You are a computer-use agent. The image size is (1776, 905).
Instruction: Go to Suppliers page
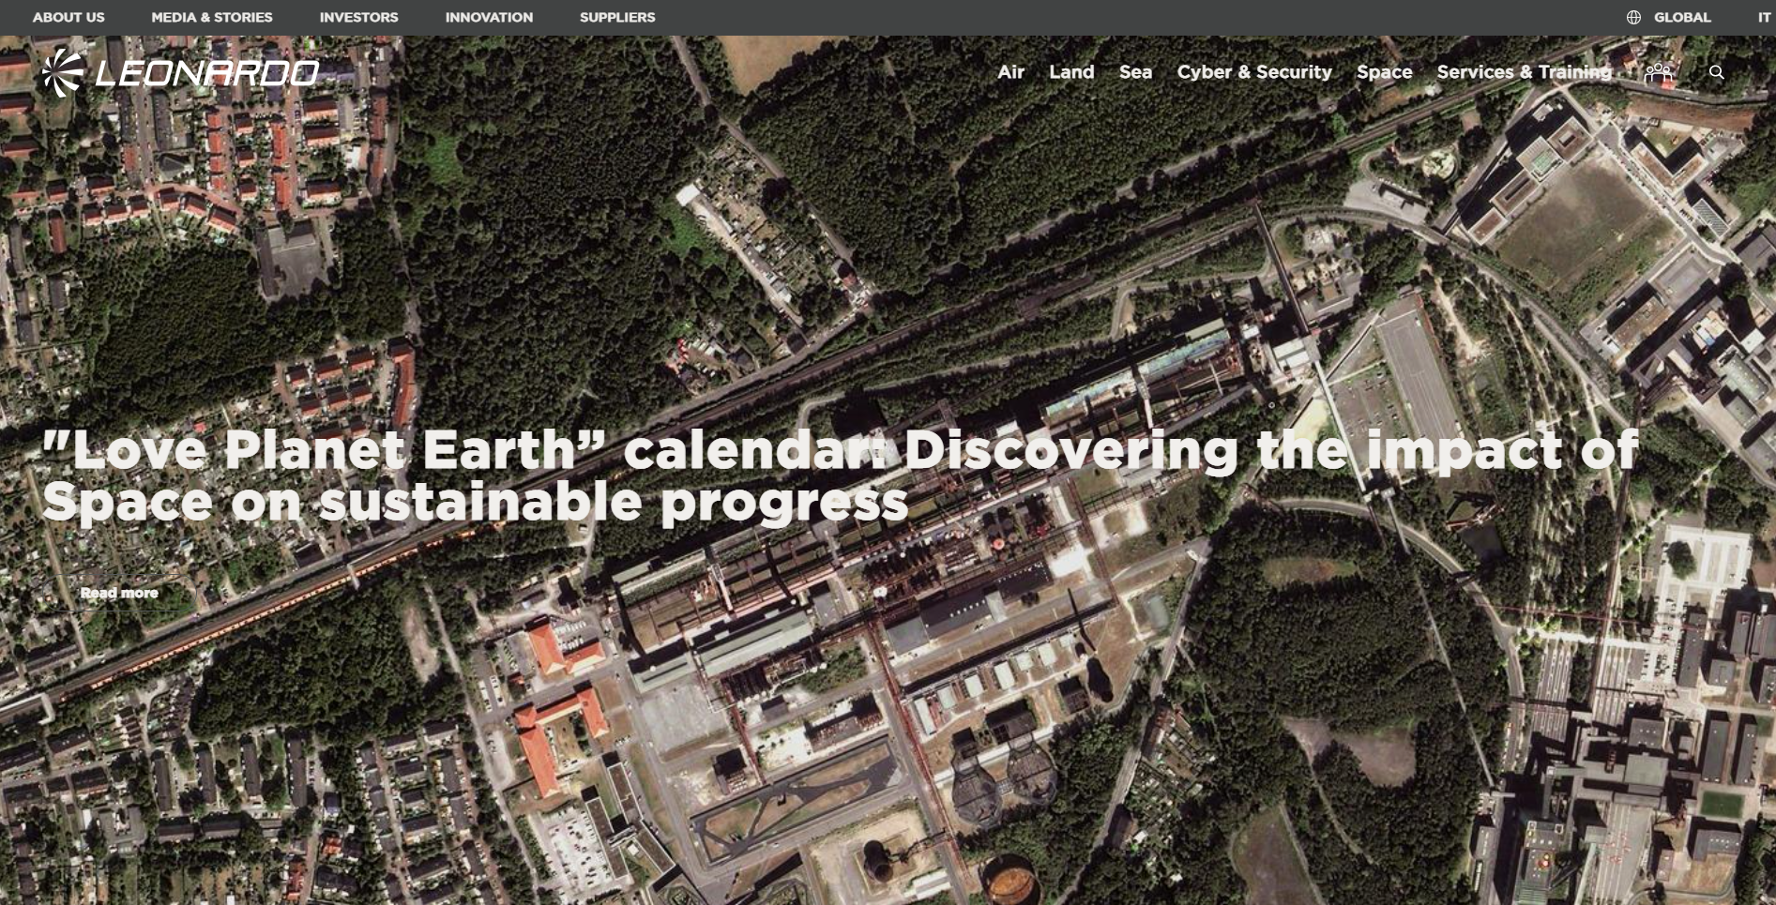pos(617,17)
